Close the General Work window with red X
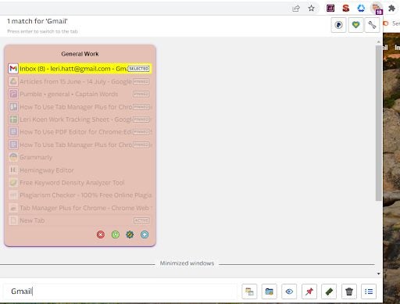This screenshot has height=304, width=400. [x=101, y=234]
